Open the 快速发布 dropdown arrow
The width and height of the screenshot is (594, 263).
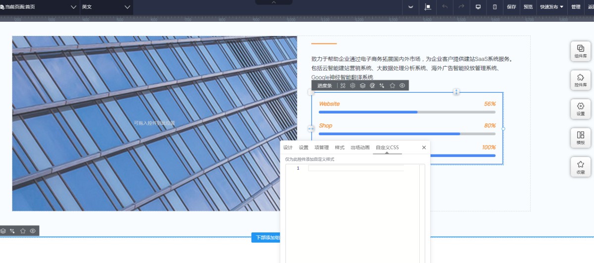561,7
